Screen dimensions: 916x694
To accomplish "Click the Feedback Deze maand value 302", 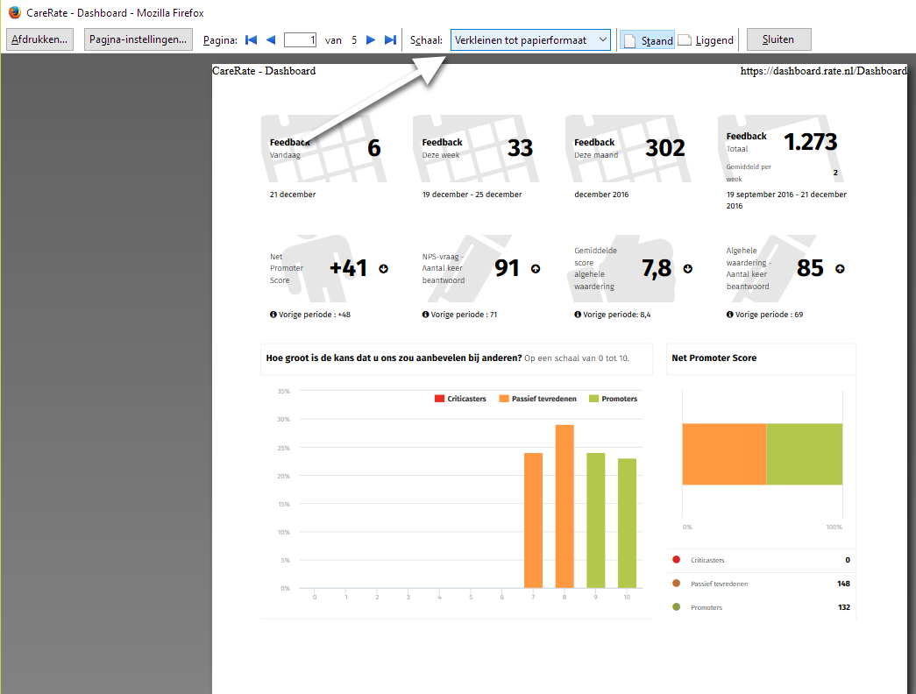I will tap(664, 148).
